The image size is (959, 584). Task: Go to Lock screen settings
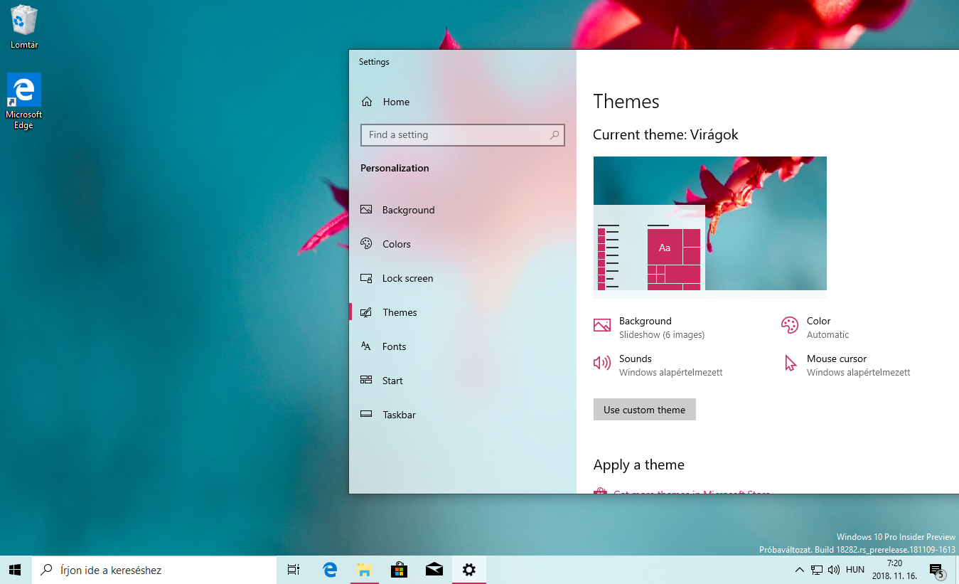click(407, 278)
